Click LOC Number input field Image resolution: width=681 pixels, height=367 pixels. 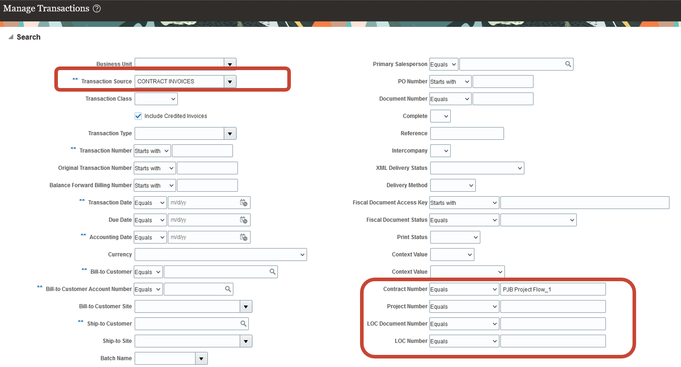(553, 341)
